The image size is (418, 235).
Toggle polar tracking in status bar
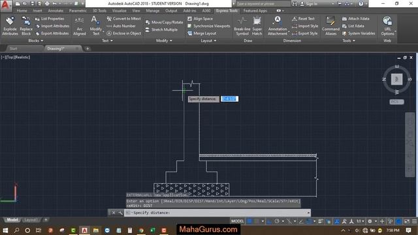click(277, 221)
